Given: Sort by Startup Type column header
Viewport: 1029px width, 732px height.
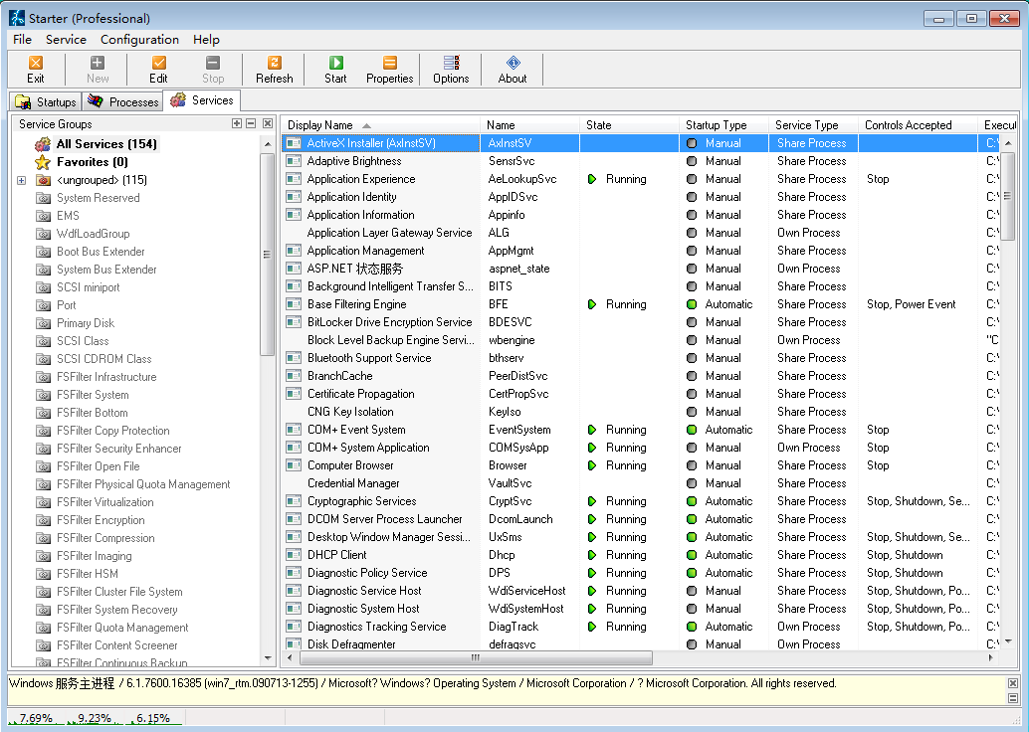Looking at the screenshot, I should 716,125.
